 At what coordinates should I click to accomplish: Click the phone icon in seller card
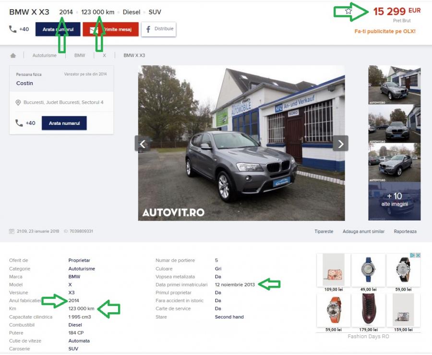[x=19, y=123]
